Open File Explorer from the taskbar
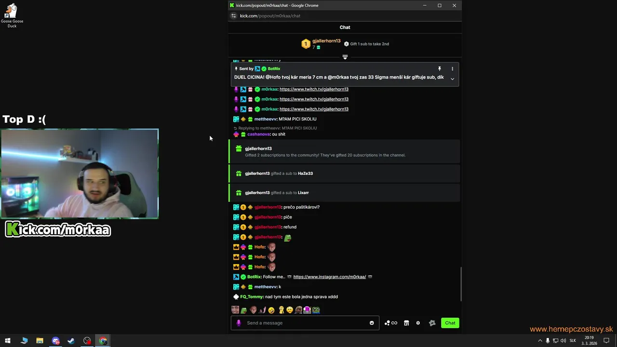Viewport: 617px width, 347px height. point(40,341)
